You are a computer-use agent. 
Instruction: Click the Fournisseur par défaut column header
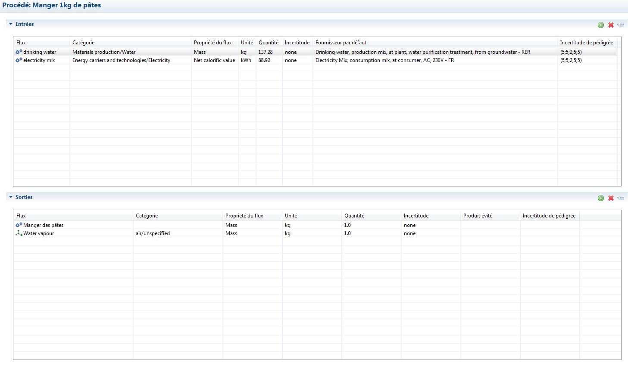[435, 43]
